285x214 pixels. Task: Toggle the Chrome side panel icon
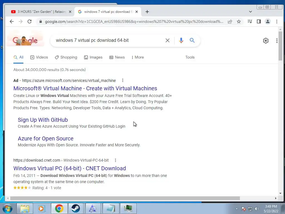click(259, 21)
